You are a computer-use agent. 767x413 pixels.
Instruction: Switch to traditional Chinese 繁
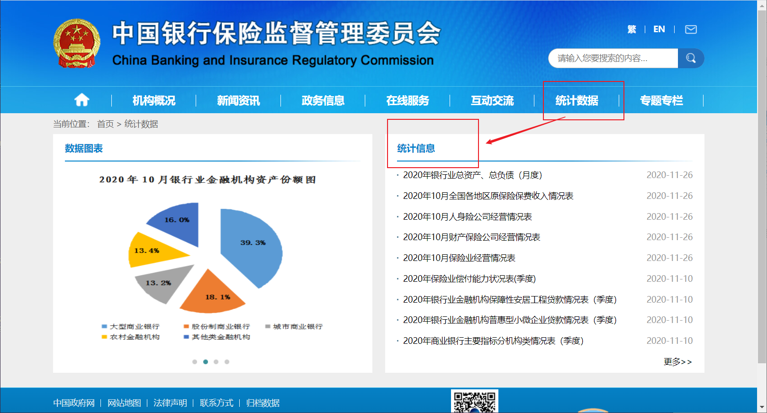[x=632, y=29]
